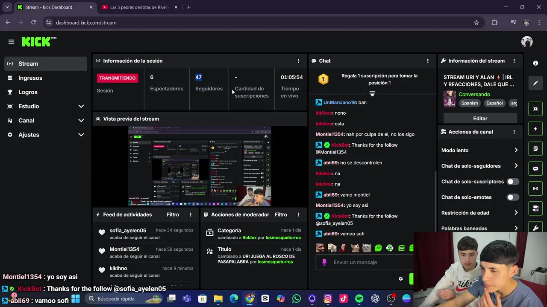This screenshot has width=547, height=307.
Task: Open TikTok from the taskbar
Action: 344,299
